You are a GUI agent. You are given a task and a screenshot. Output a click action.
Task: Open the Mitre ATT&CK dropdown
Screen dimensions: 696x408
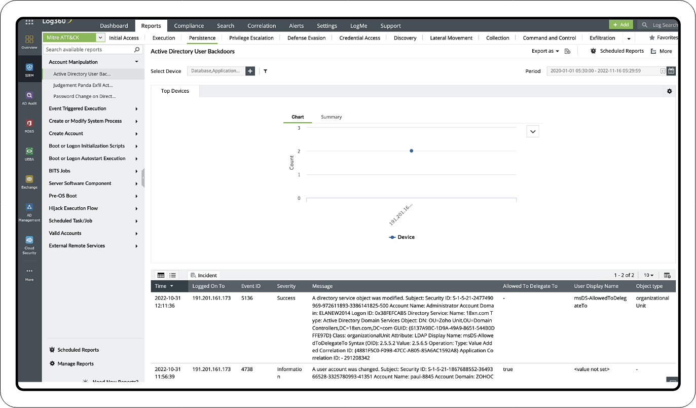(x=74, y=38)
